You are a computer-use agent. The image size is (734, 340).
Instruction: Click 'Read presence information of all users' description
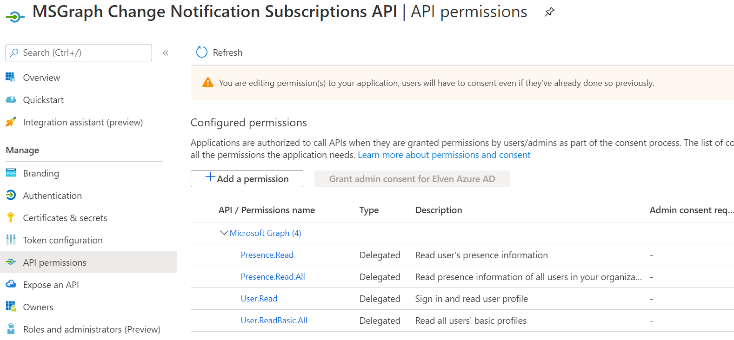point(528,277)
